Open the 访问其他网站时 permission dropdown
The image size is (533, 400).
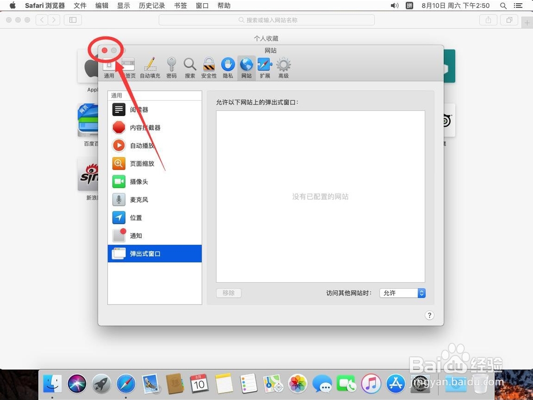click(402, 292)
